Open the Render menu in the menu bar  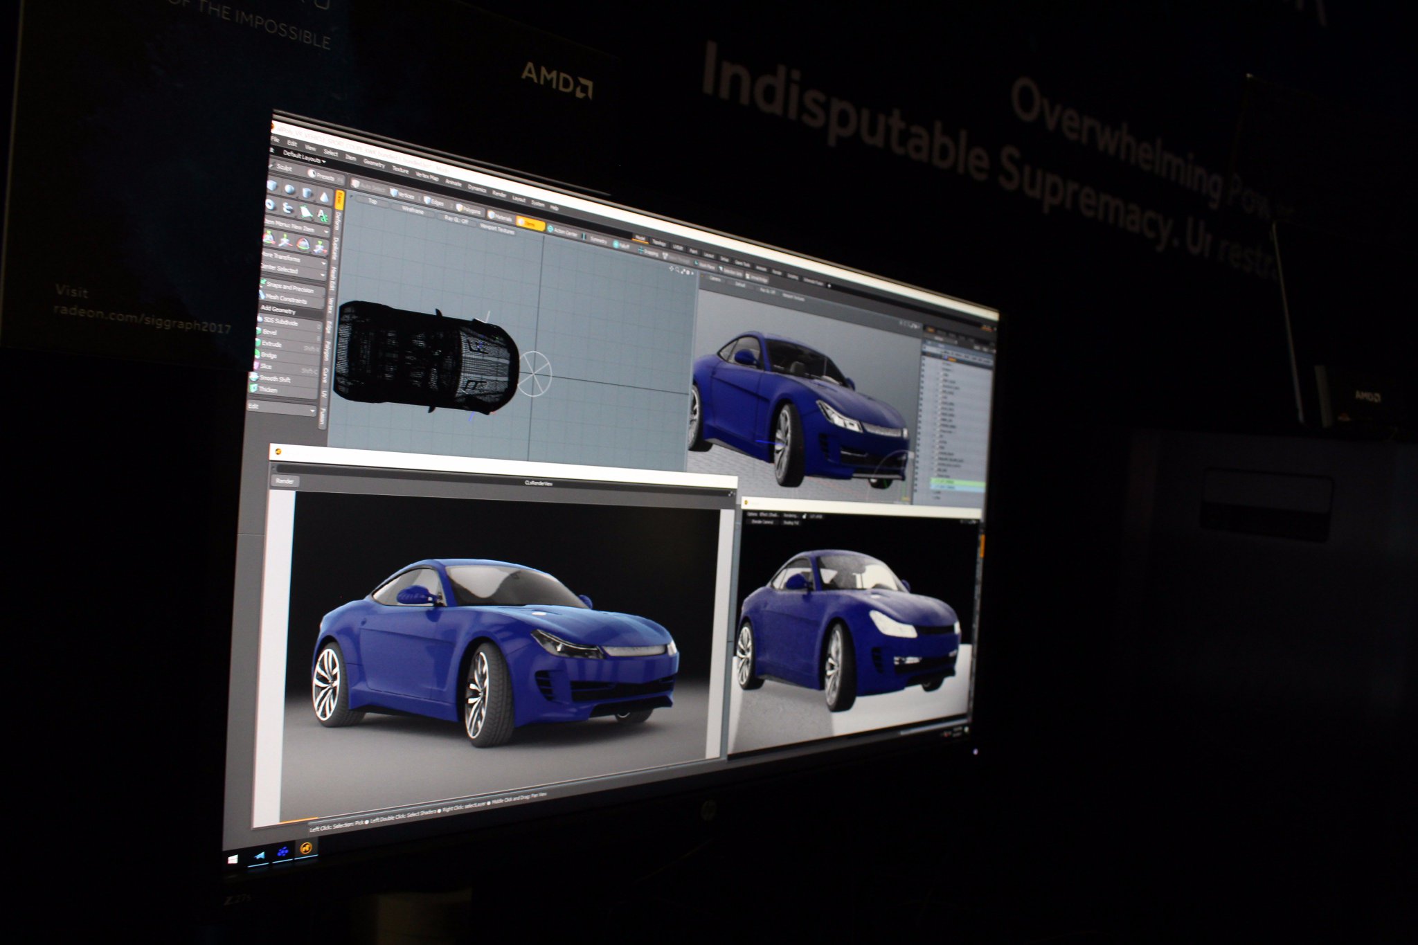point(499,193)
